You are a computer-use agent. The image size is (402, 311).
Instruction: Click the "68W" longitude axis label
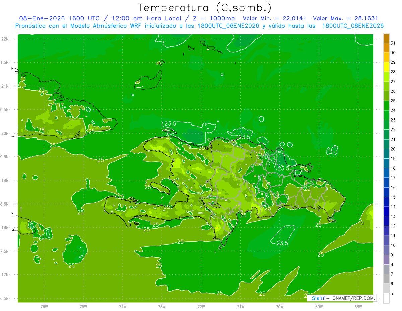pyautogui.click(x=358, y=306)
